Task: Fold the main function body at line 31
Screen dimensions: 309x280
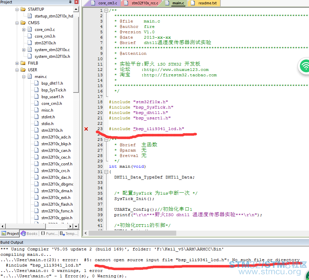Action: (106, 172)
